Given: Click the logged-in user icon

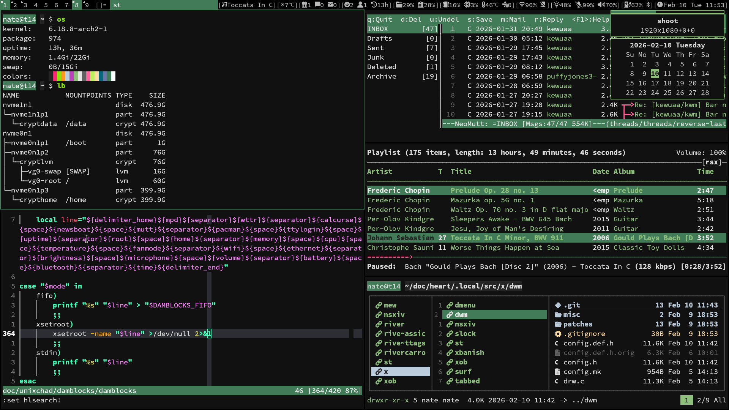Looking at the screenshot, I should tap(360, 5).
